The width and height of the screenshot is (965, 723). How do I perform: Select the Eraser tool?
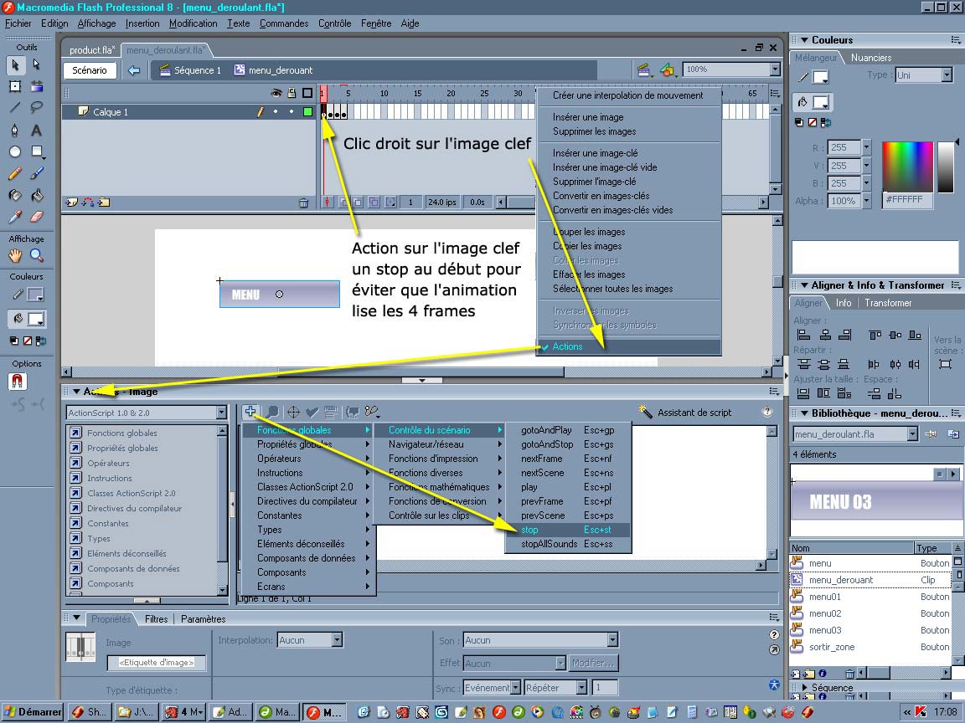(x=37, y=217)
